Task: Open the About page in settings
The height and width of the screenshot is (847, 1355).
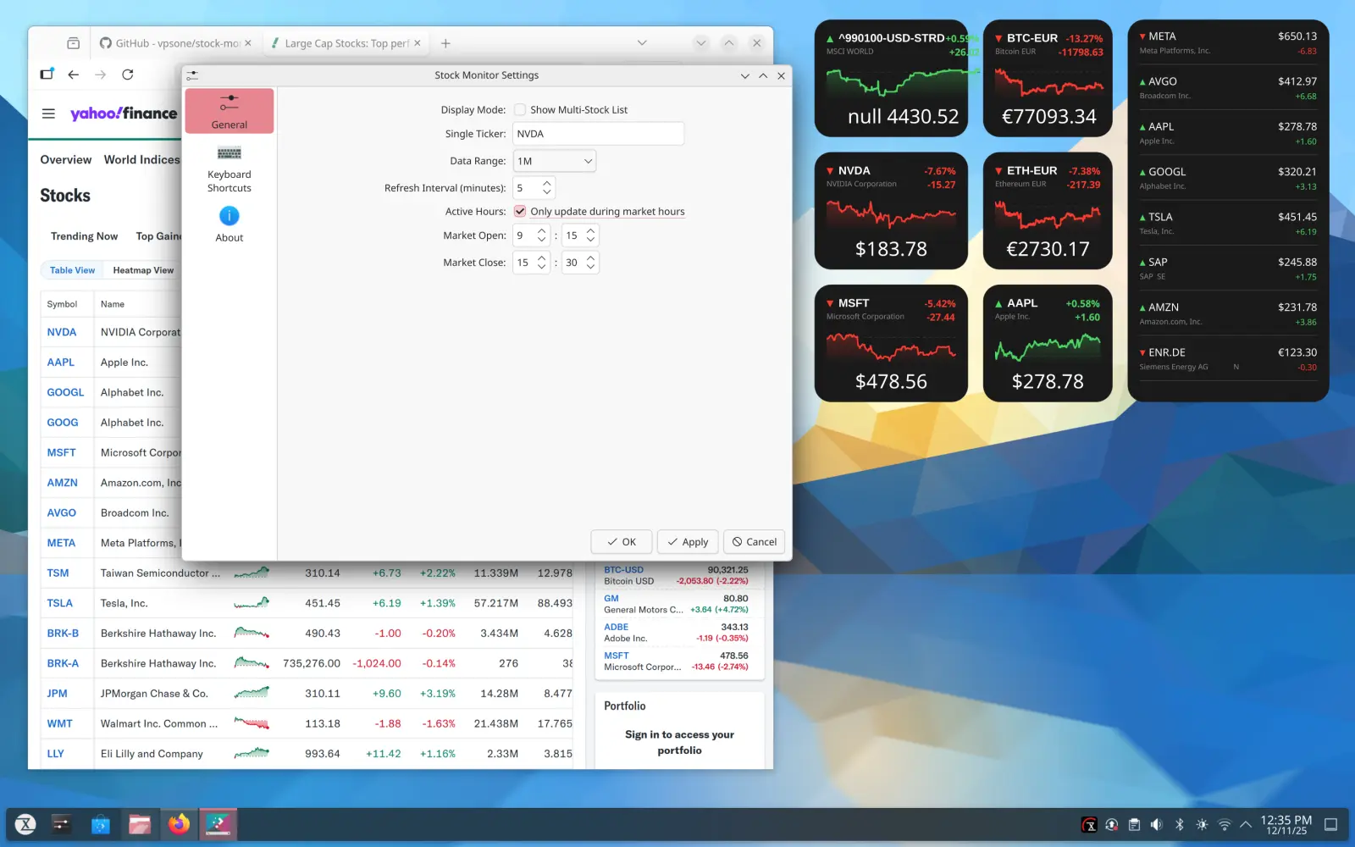Action: tap(229, 223)
